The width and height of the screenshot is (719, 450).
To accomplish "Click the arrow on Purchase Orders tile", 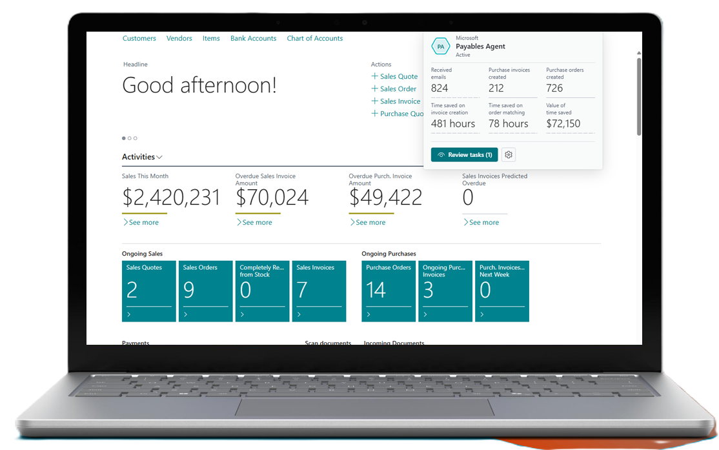I will point(369,314).
